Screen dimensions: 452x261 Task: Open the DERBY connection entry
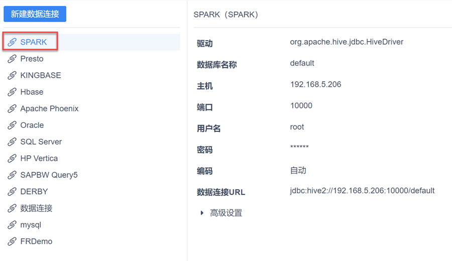point(34,191)
